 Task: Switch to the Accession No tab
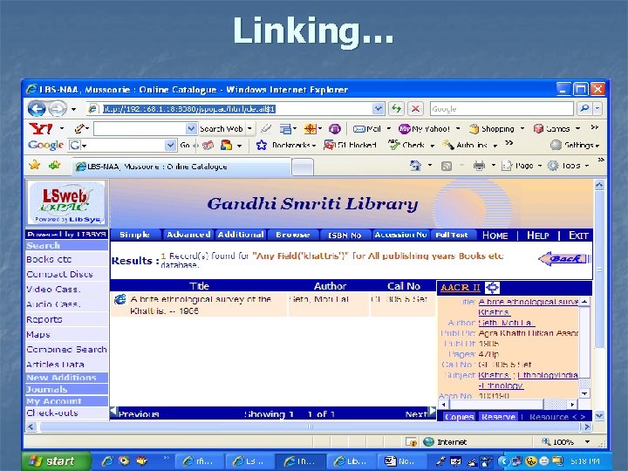click(400, 235)
